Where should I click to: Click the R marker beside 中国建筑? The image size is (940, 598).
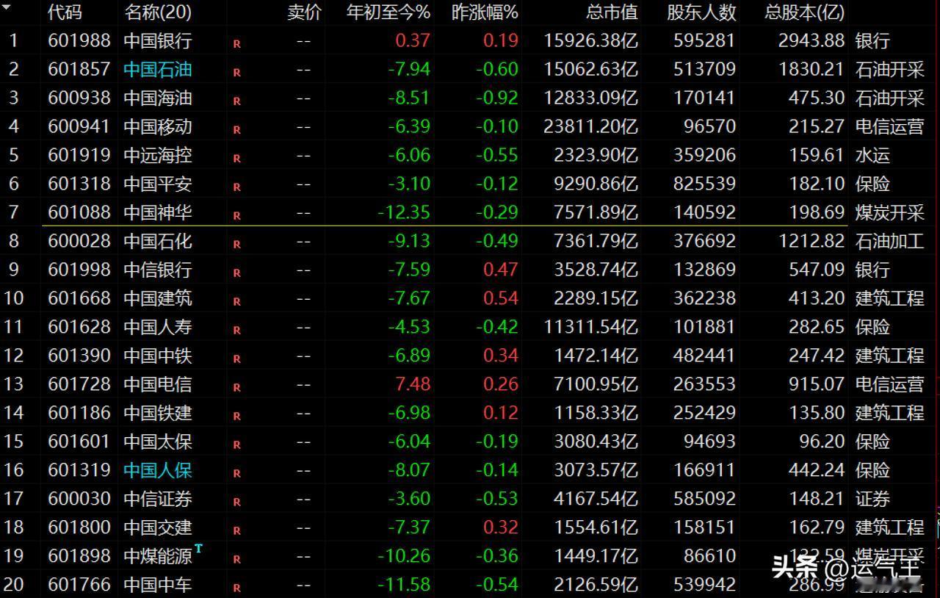point(236,302)
